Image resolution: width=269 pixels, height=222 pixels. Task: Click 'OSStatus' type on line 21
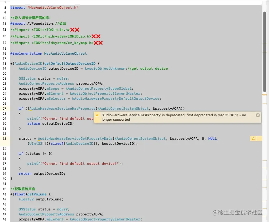point(27,78)
